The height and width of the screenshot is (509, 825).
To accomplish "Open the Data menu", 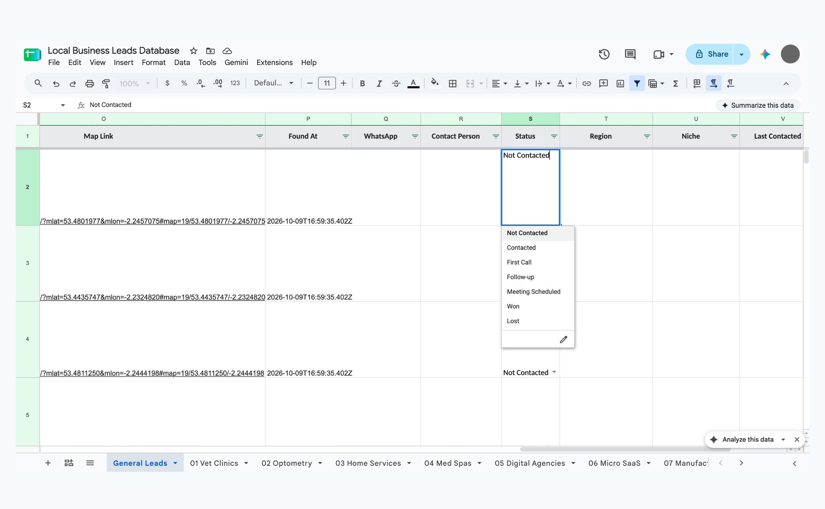I will coord(182,63).
